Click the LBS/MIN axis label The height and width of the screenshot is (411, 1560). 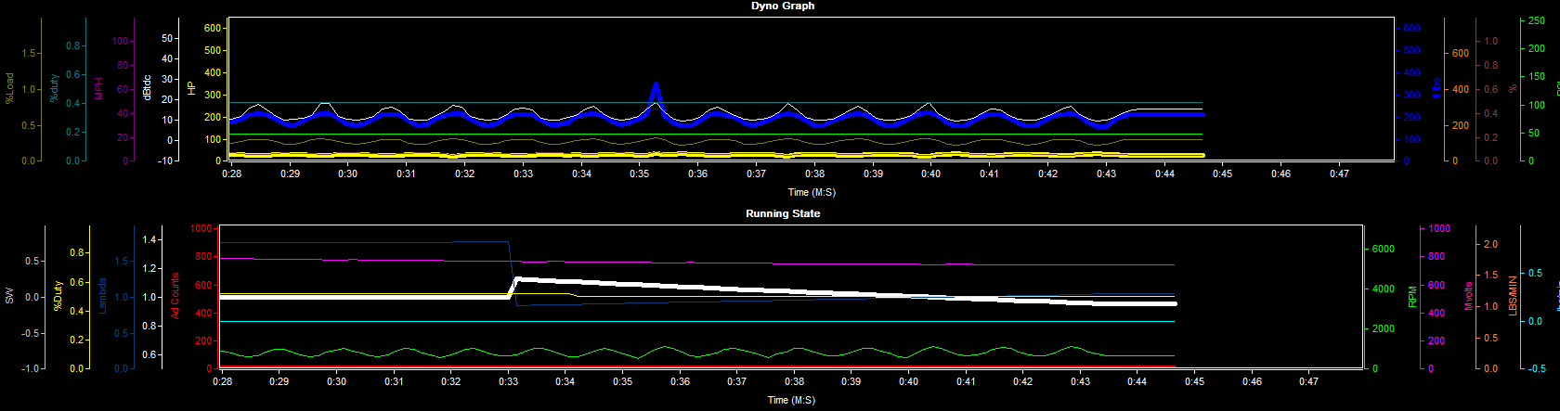[1513, 295]
